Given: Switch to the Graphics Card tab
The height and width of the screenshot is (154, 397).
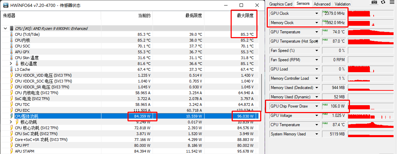Looking at the screenshot, I should click(280, 4).
